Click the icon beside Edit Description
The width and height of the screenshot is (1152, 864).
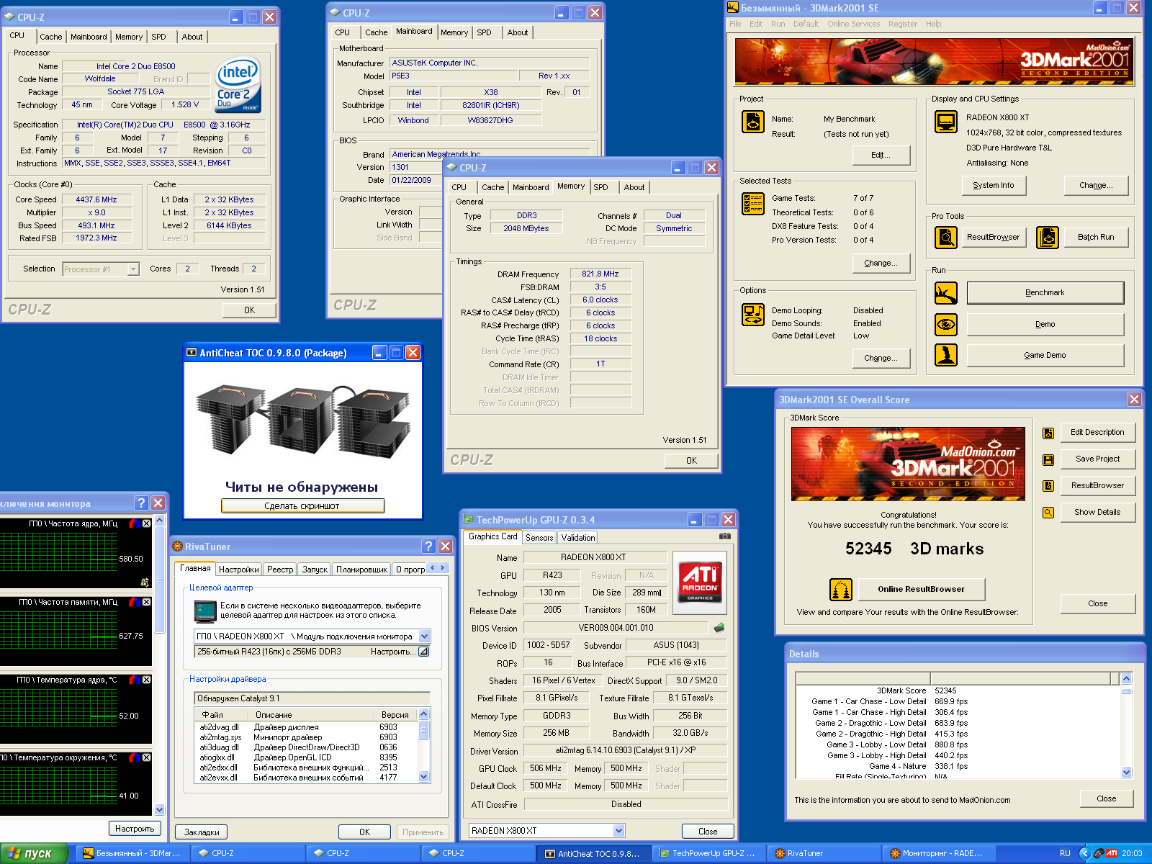(x=1048, y=433)
